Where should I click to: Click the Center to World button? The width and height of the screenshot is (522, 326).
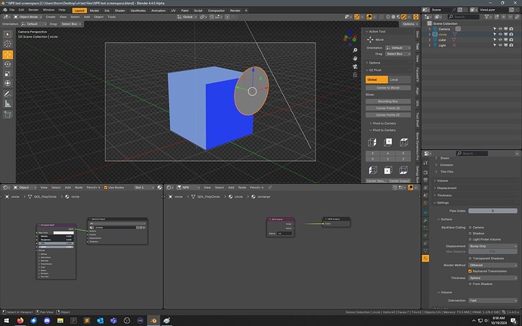pyautogui.click(x=388, y=88)
